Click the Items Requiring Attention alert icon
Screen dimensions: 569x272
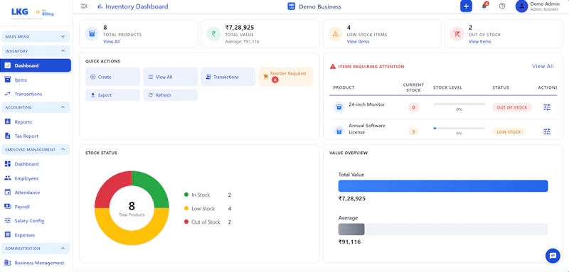[332, 67]
